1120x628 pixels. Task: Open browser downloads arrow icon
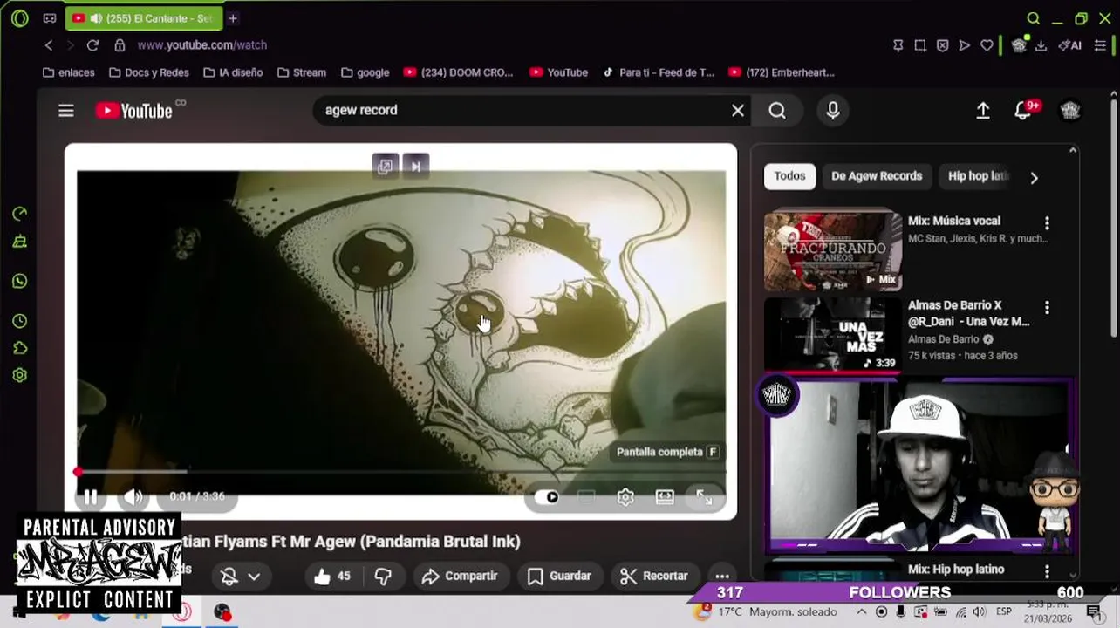point(1041,45)
